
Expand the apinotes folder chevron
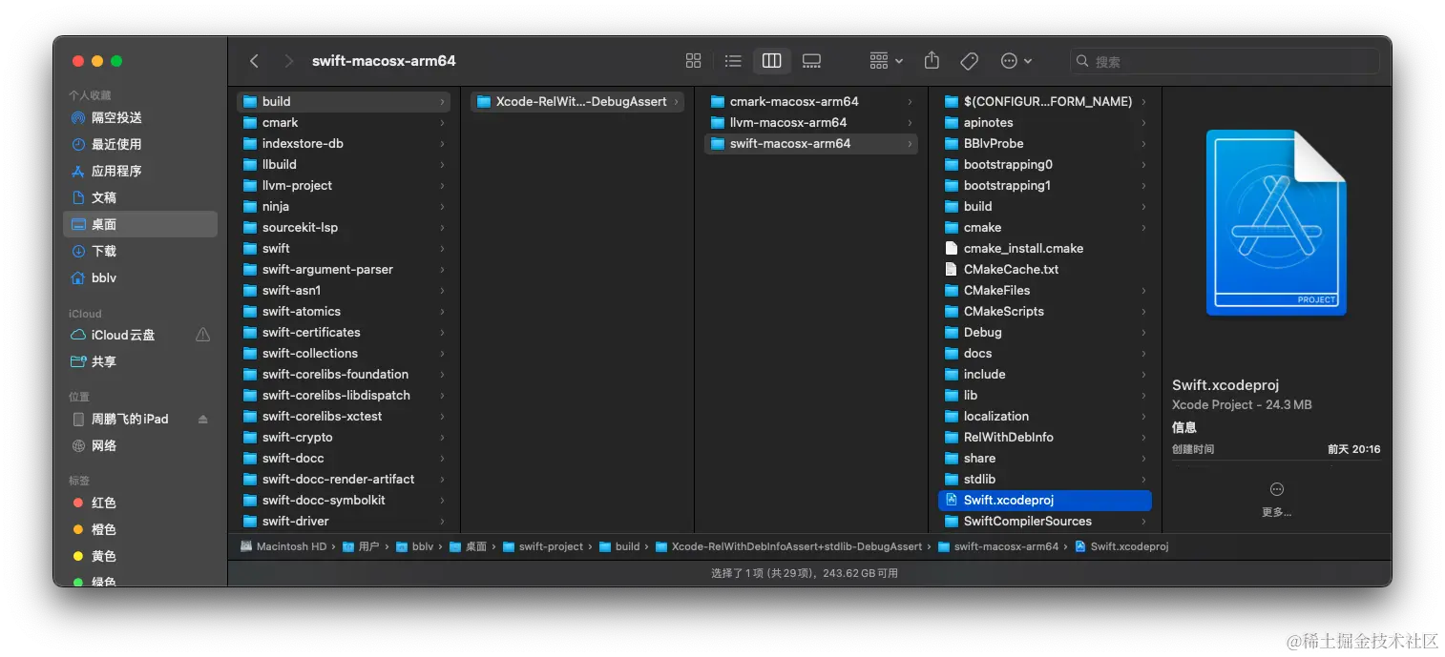pos(1143,122)
